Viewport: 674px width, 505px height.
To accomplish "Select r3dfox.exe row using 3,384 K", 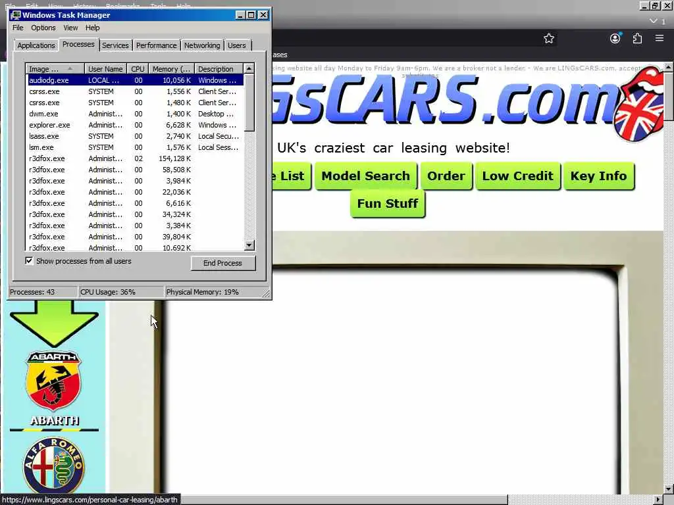I will pos(134,226).
